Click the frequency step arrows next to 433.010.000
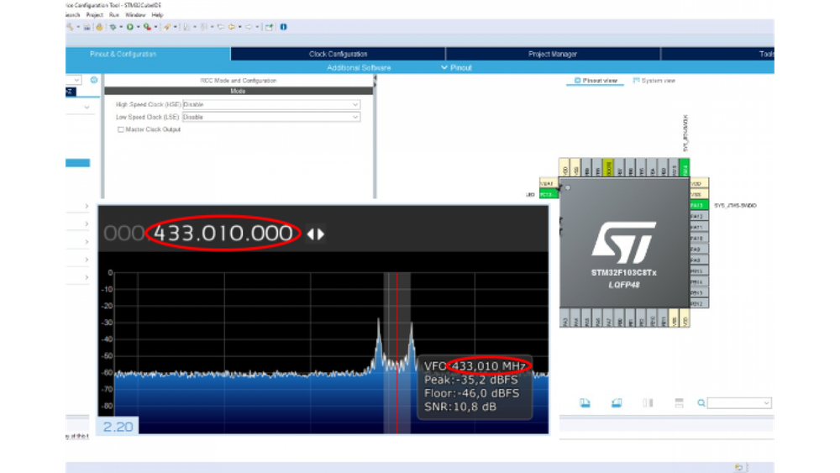Image resolution: width=840 pixels, height=473 pixels. coord(315,234)
